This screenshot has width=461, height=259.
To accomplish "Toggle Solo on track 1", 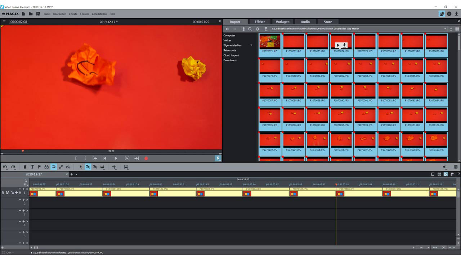I will (3, 193).
